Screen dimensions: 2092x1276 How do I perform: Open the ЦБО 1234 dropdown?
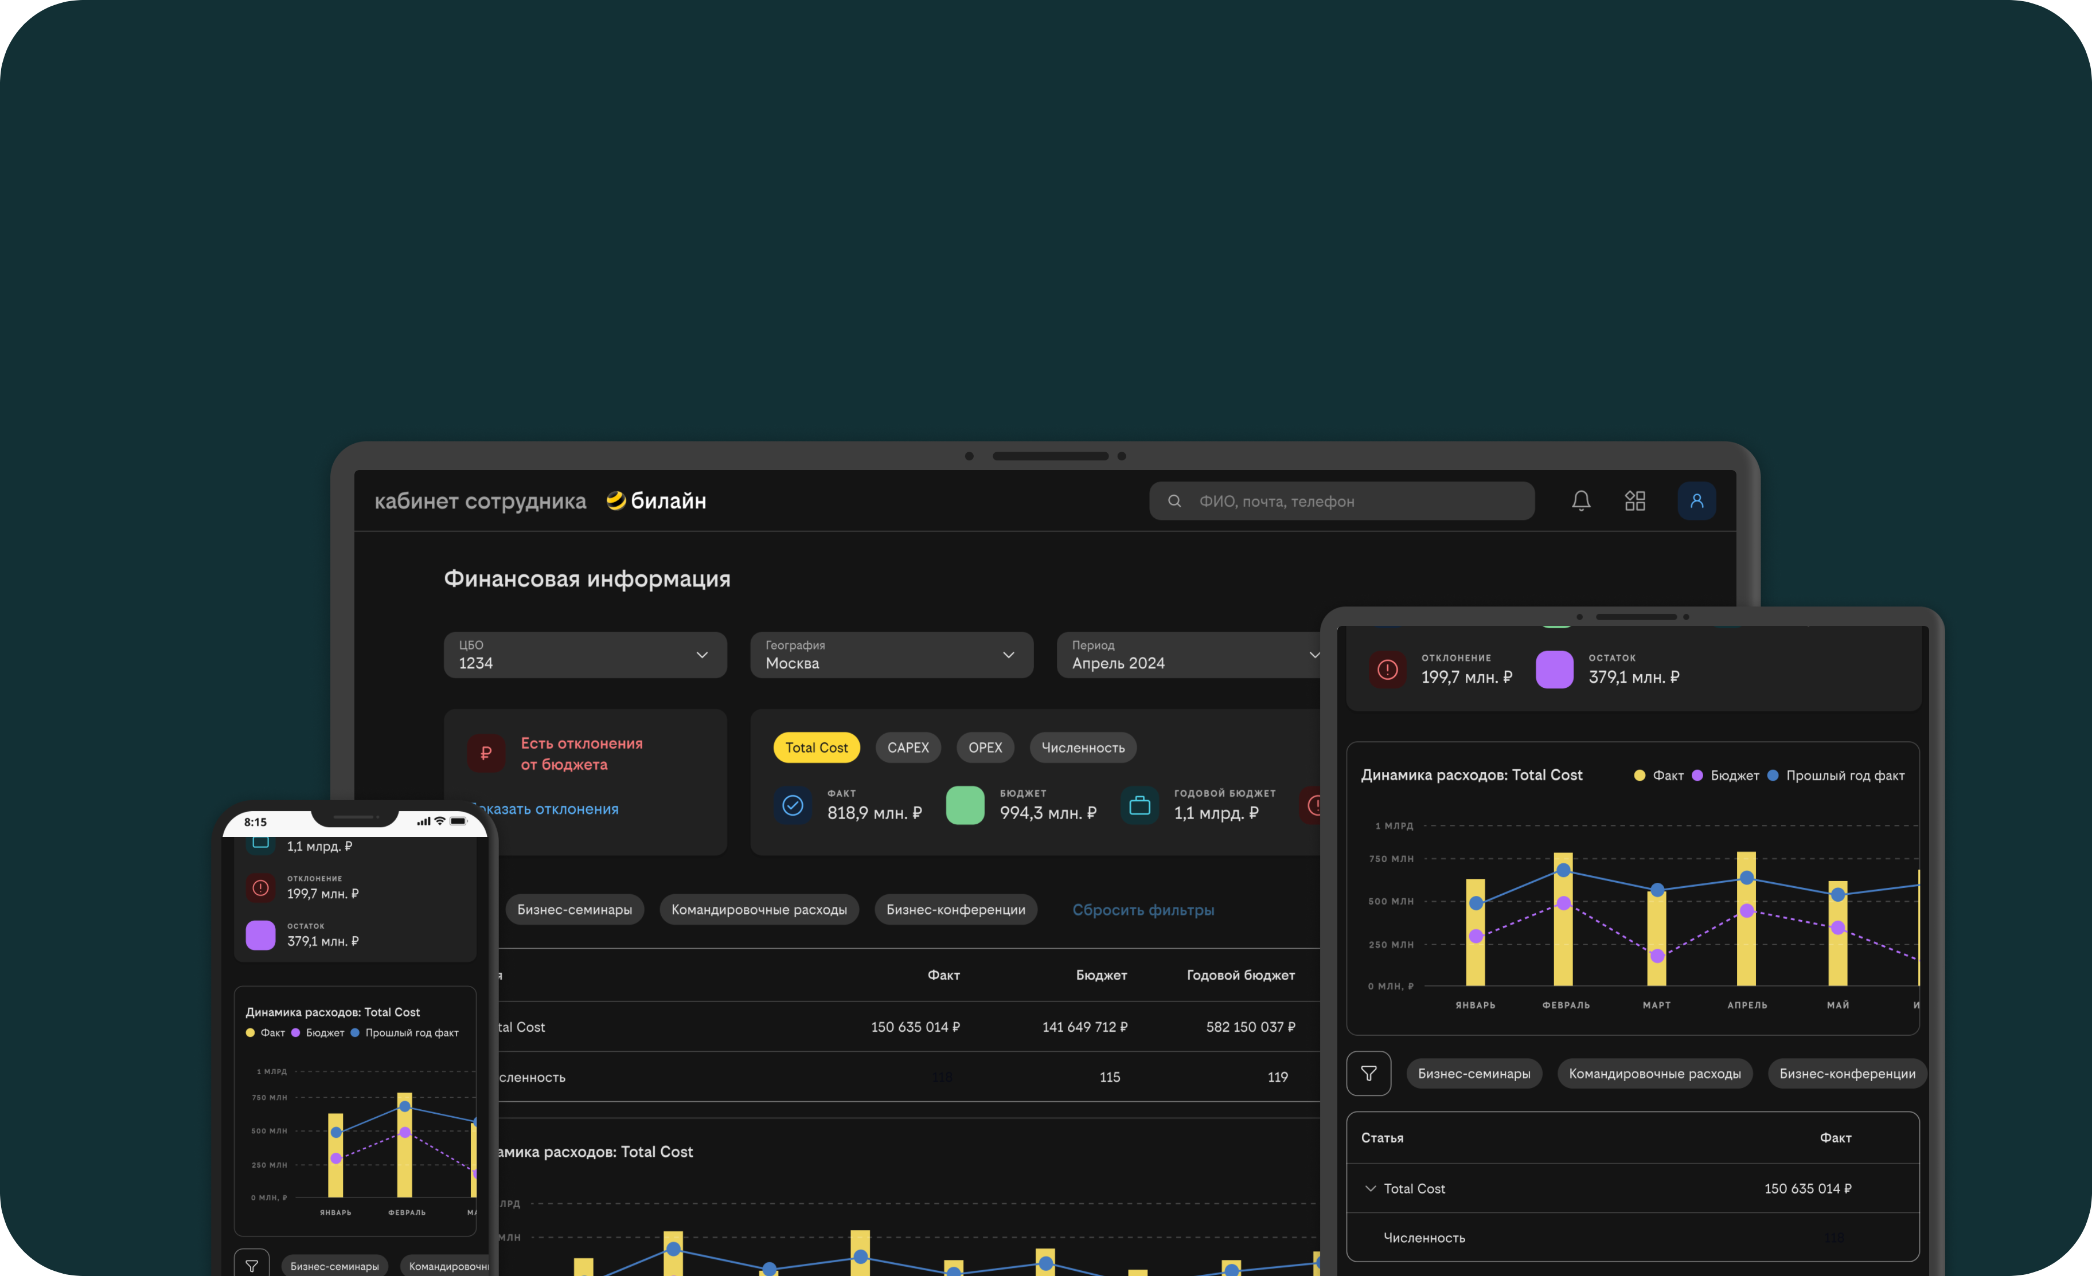(x=585, y=654)
